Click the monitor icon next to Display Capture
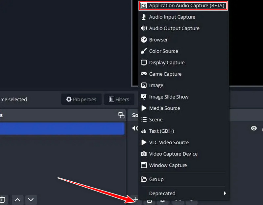 coord(144,62)
